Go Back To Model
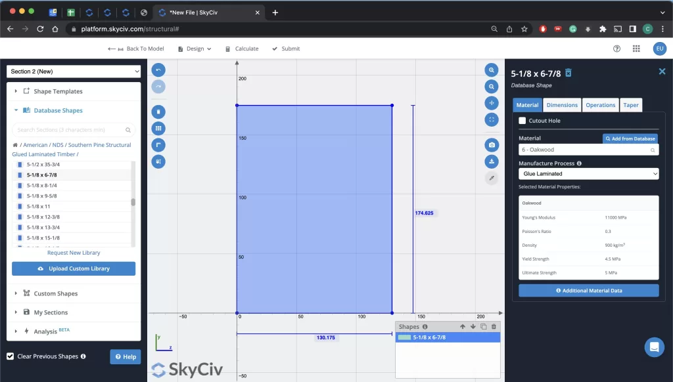 pos(135,49)
